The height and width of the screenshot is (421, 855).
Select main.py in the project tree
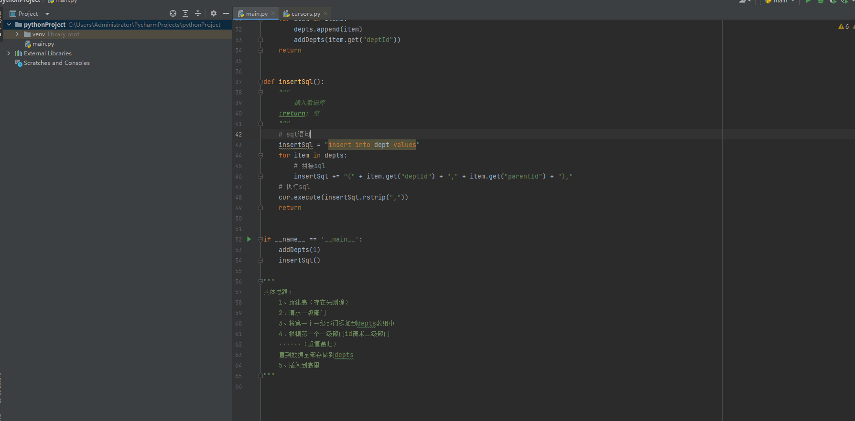pyautogui.click(x=43, y=44)
